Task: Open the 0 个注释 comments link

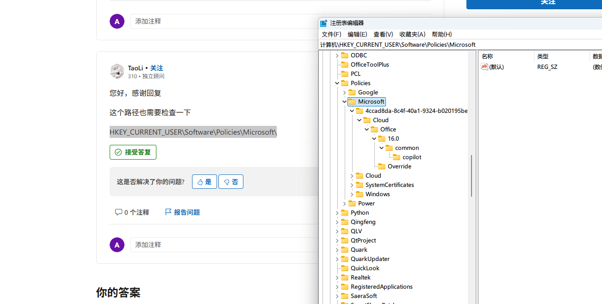Action: pos(132,212)
